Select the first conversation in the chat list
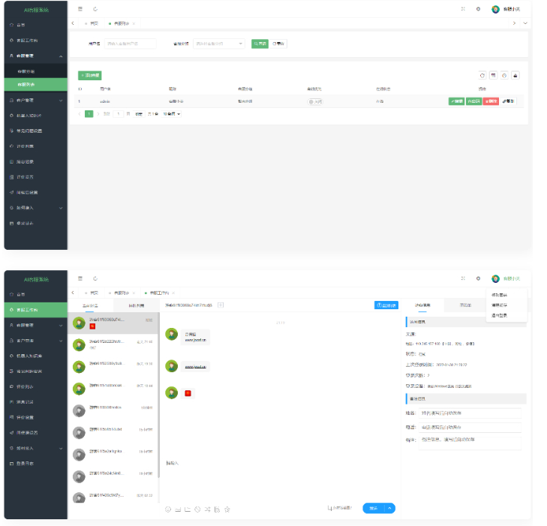The height and width of the screenshot is (526, 547). pyautogui.click(x=113, y=323)
